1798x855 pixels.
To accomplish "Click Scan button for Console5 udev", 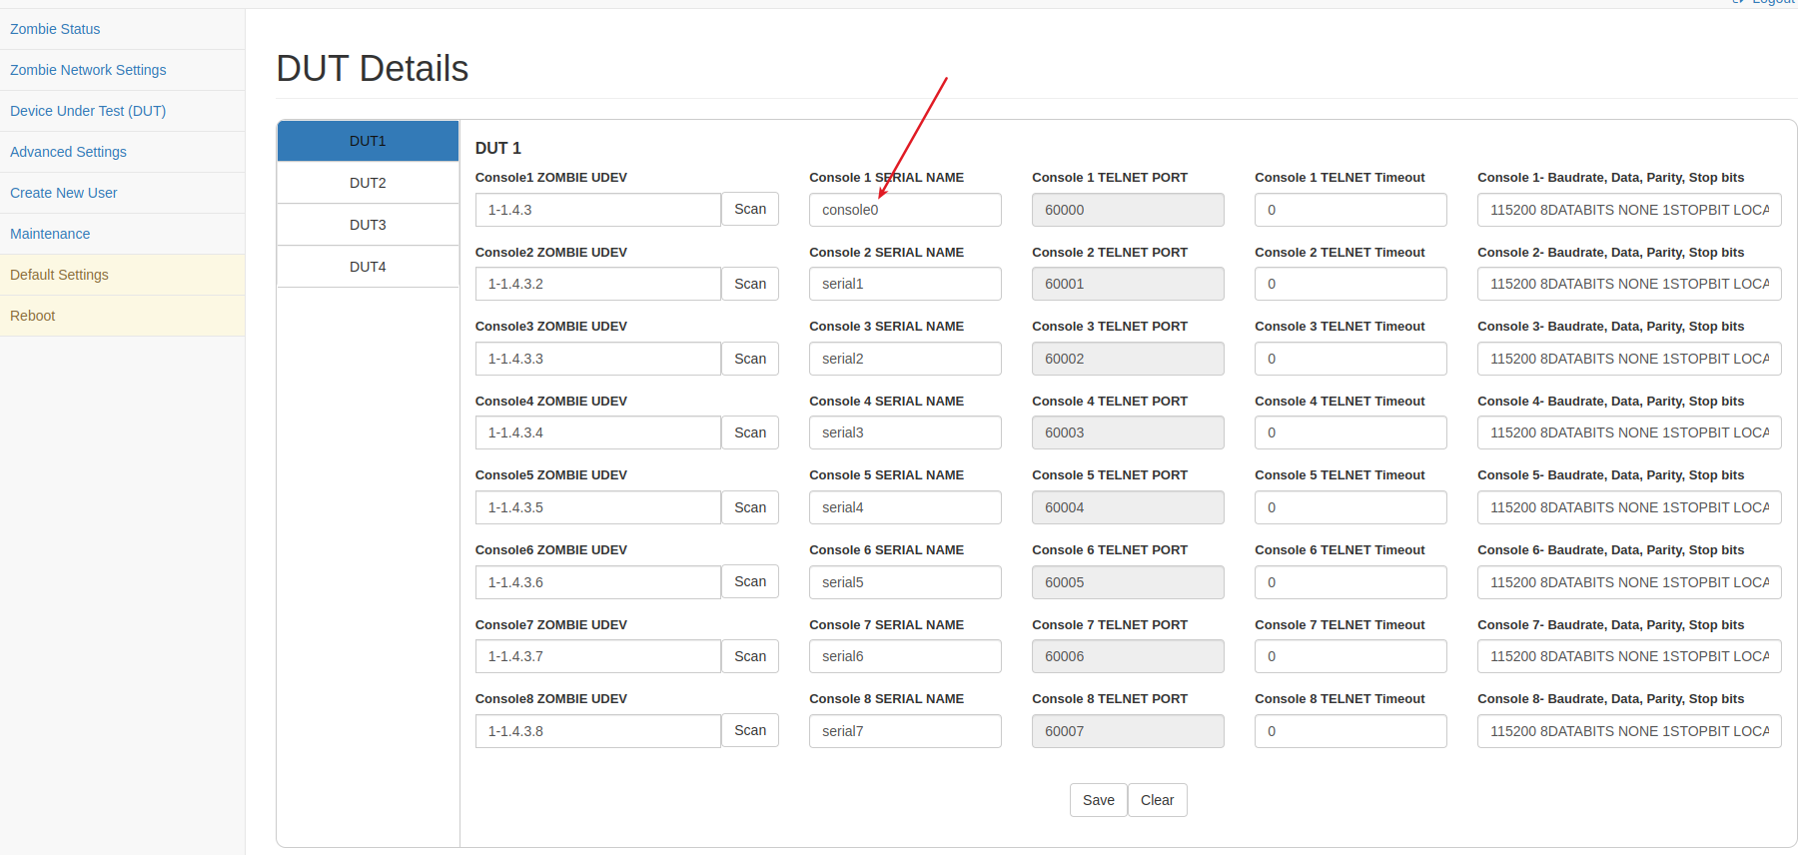I will pos(750,507).
